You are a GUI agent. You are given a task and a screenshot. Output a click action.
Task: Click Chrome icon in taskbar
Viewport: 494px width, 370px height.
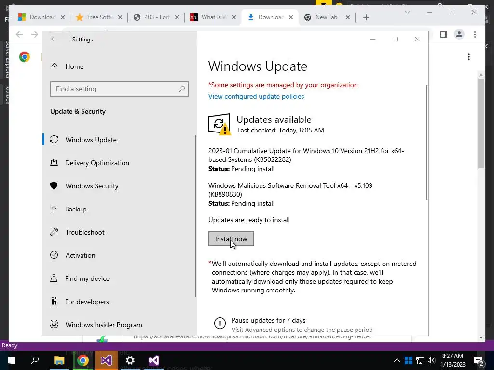[x=82, y=360]
